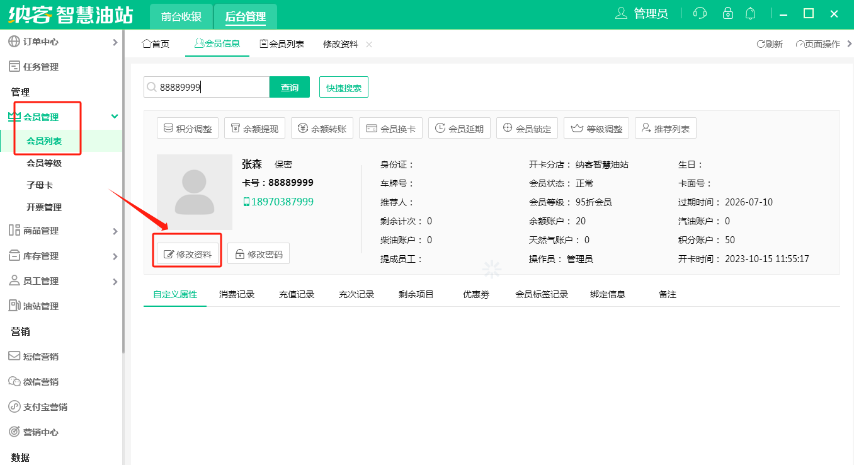The image size is (854, 465).
Task: Switch to the 消费记录 tab
Action: 237,294
